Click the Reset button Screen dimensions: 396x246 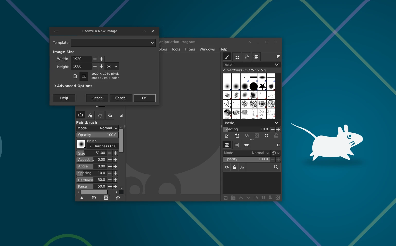point(97,98)
